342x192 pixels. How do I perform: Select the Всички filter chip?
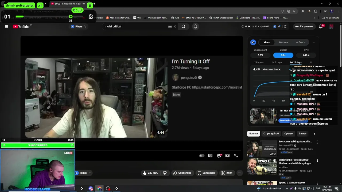tap(254, 134)
